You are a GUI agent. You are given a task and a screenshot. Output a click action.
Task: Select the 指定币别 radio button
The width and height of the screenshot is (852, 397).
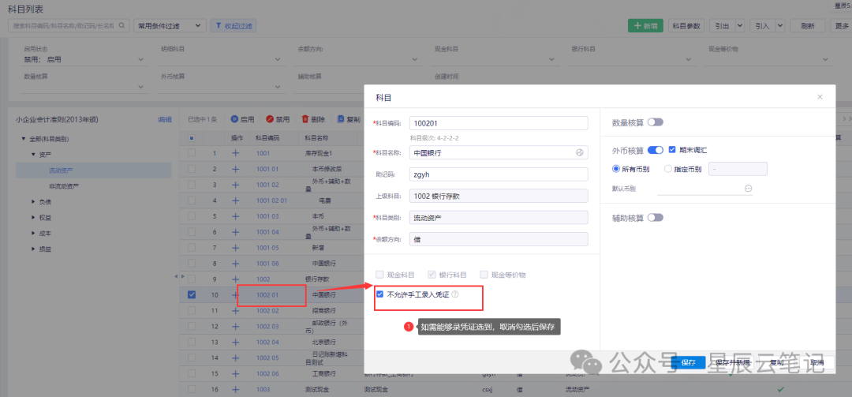tap(668, 169)
